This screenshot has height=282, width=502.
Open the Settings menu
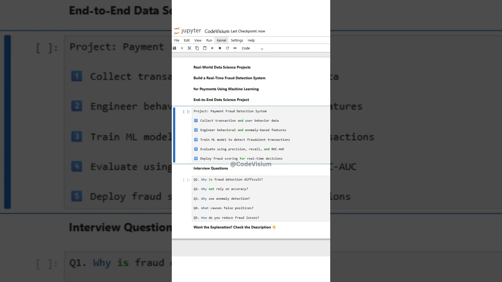(x=237, y=40)
